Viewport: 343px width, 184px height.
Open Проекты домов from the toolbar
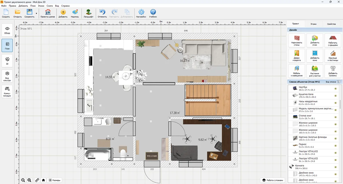[48, 13]
